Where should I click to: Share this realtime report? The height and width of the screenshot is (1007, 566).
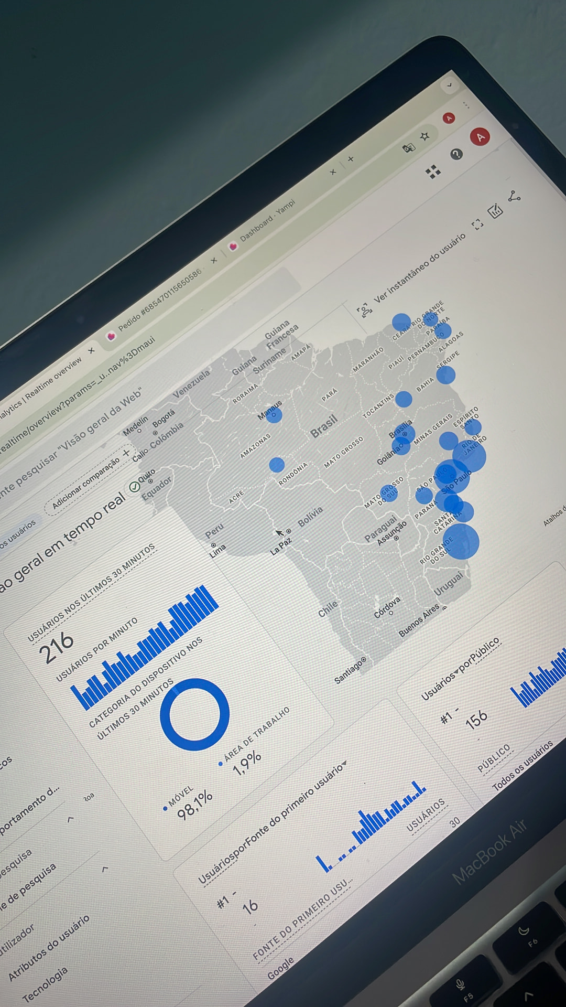(x=515, y=197)
